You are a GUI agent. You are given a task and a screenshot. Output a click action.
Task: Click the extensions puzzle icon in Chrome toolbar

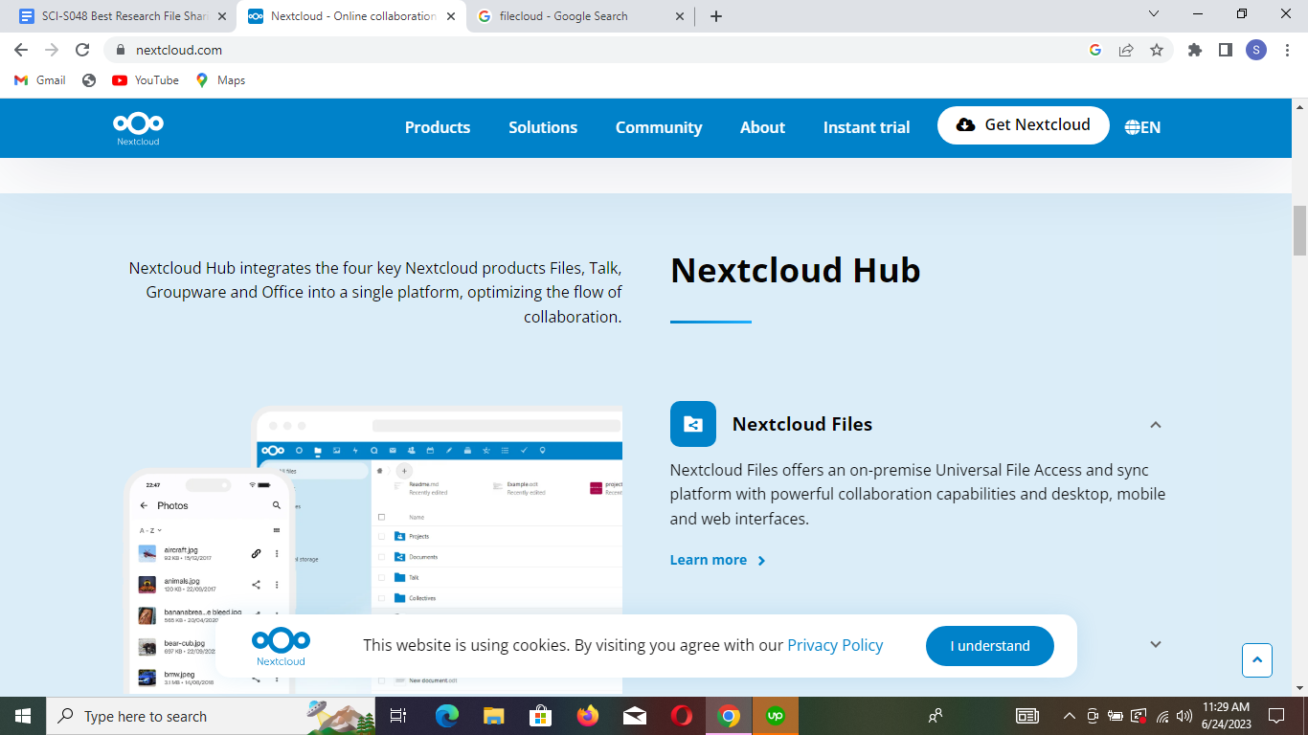1194,49
